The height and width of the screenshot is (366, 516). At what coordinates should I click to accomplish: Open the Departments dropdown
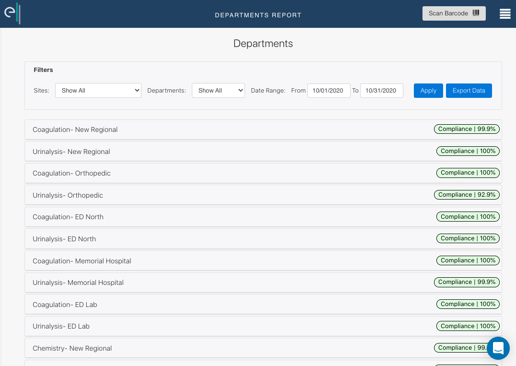pyautogui.click(x=218, y=91)
